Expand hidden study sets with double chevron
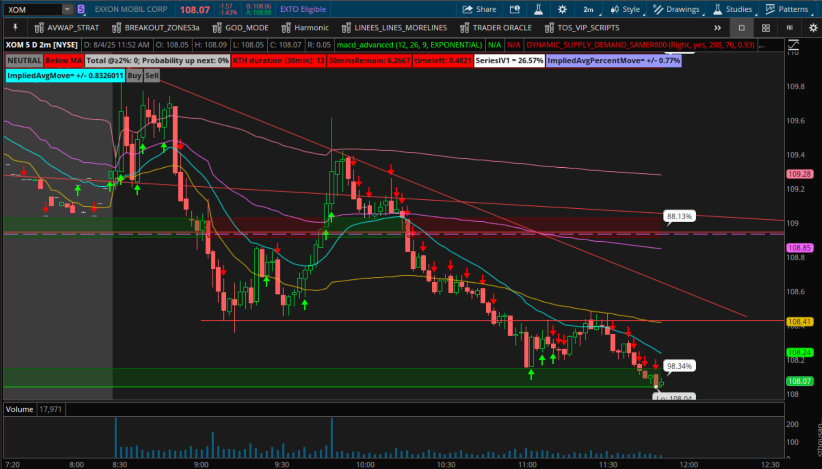822x469 pixels. pyautogui.click(x=717, y=28)
